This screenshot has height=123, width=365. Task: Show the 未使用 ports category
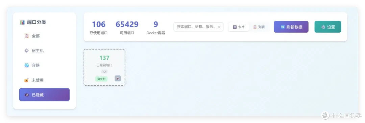(44, 80)
